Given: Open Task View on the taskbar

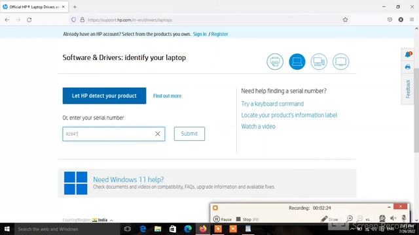Looking at the screenshot, I should tap(128, 229).
